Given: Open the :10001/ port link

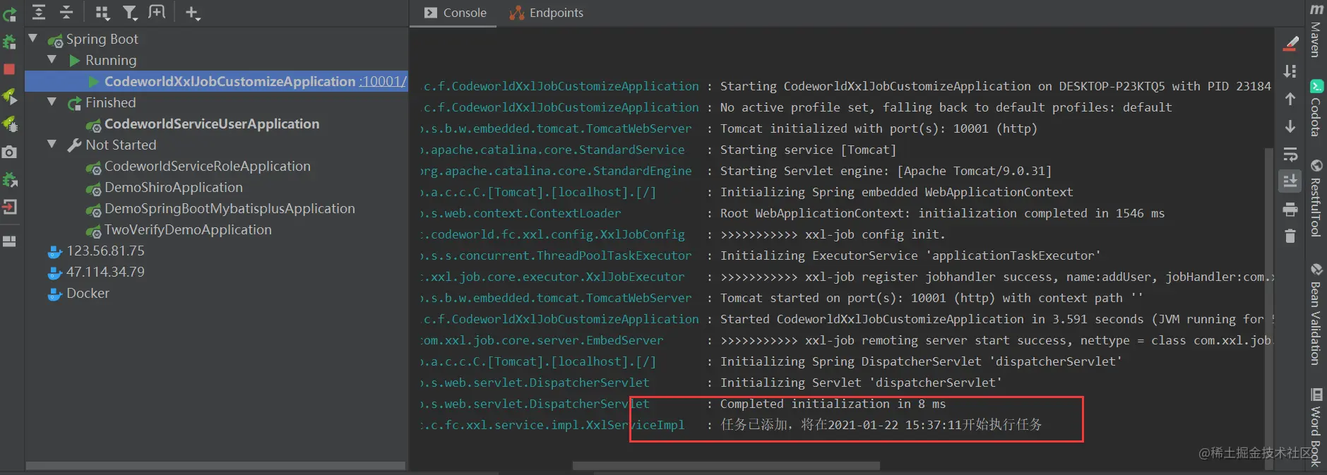Looking at the screenshot, I should pyautogui.click(x=383, y=81).
